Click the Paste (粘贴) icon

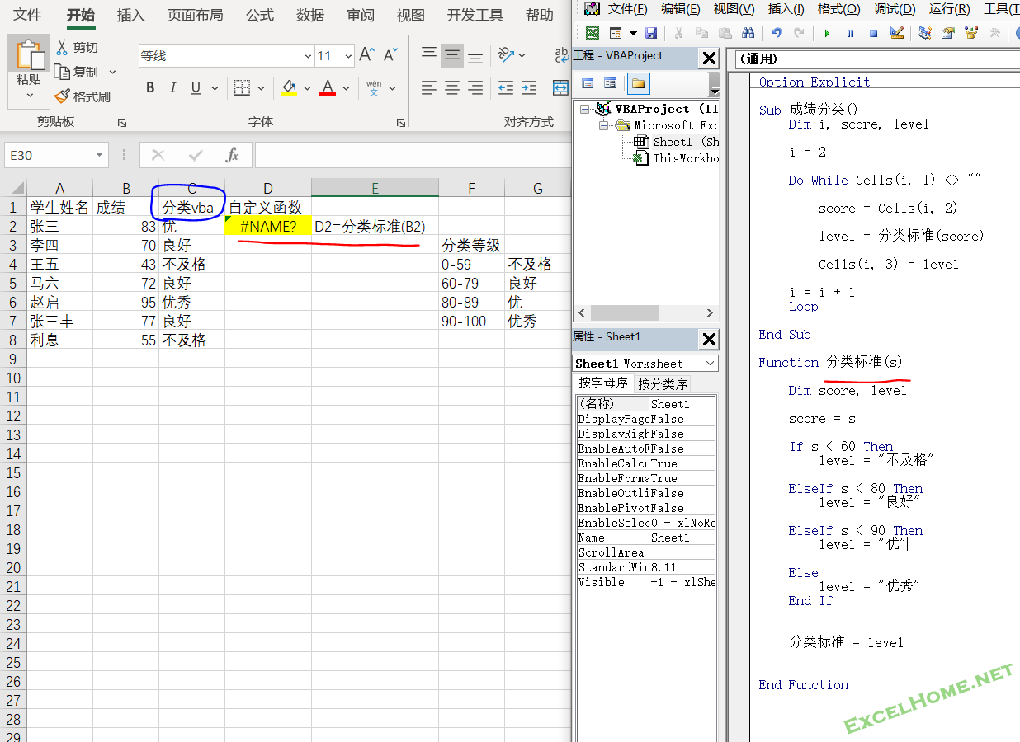(29, 55)
